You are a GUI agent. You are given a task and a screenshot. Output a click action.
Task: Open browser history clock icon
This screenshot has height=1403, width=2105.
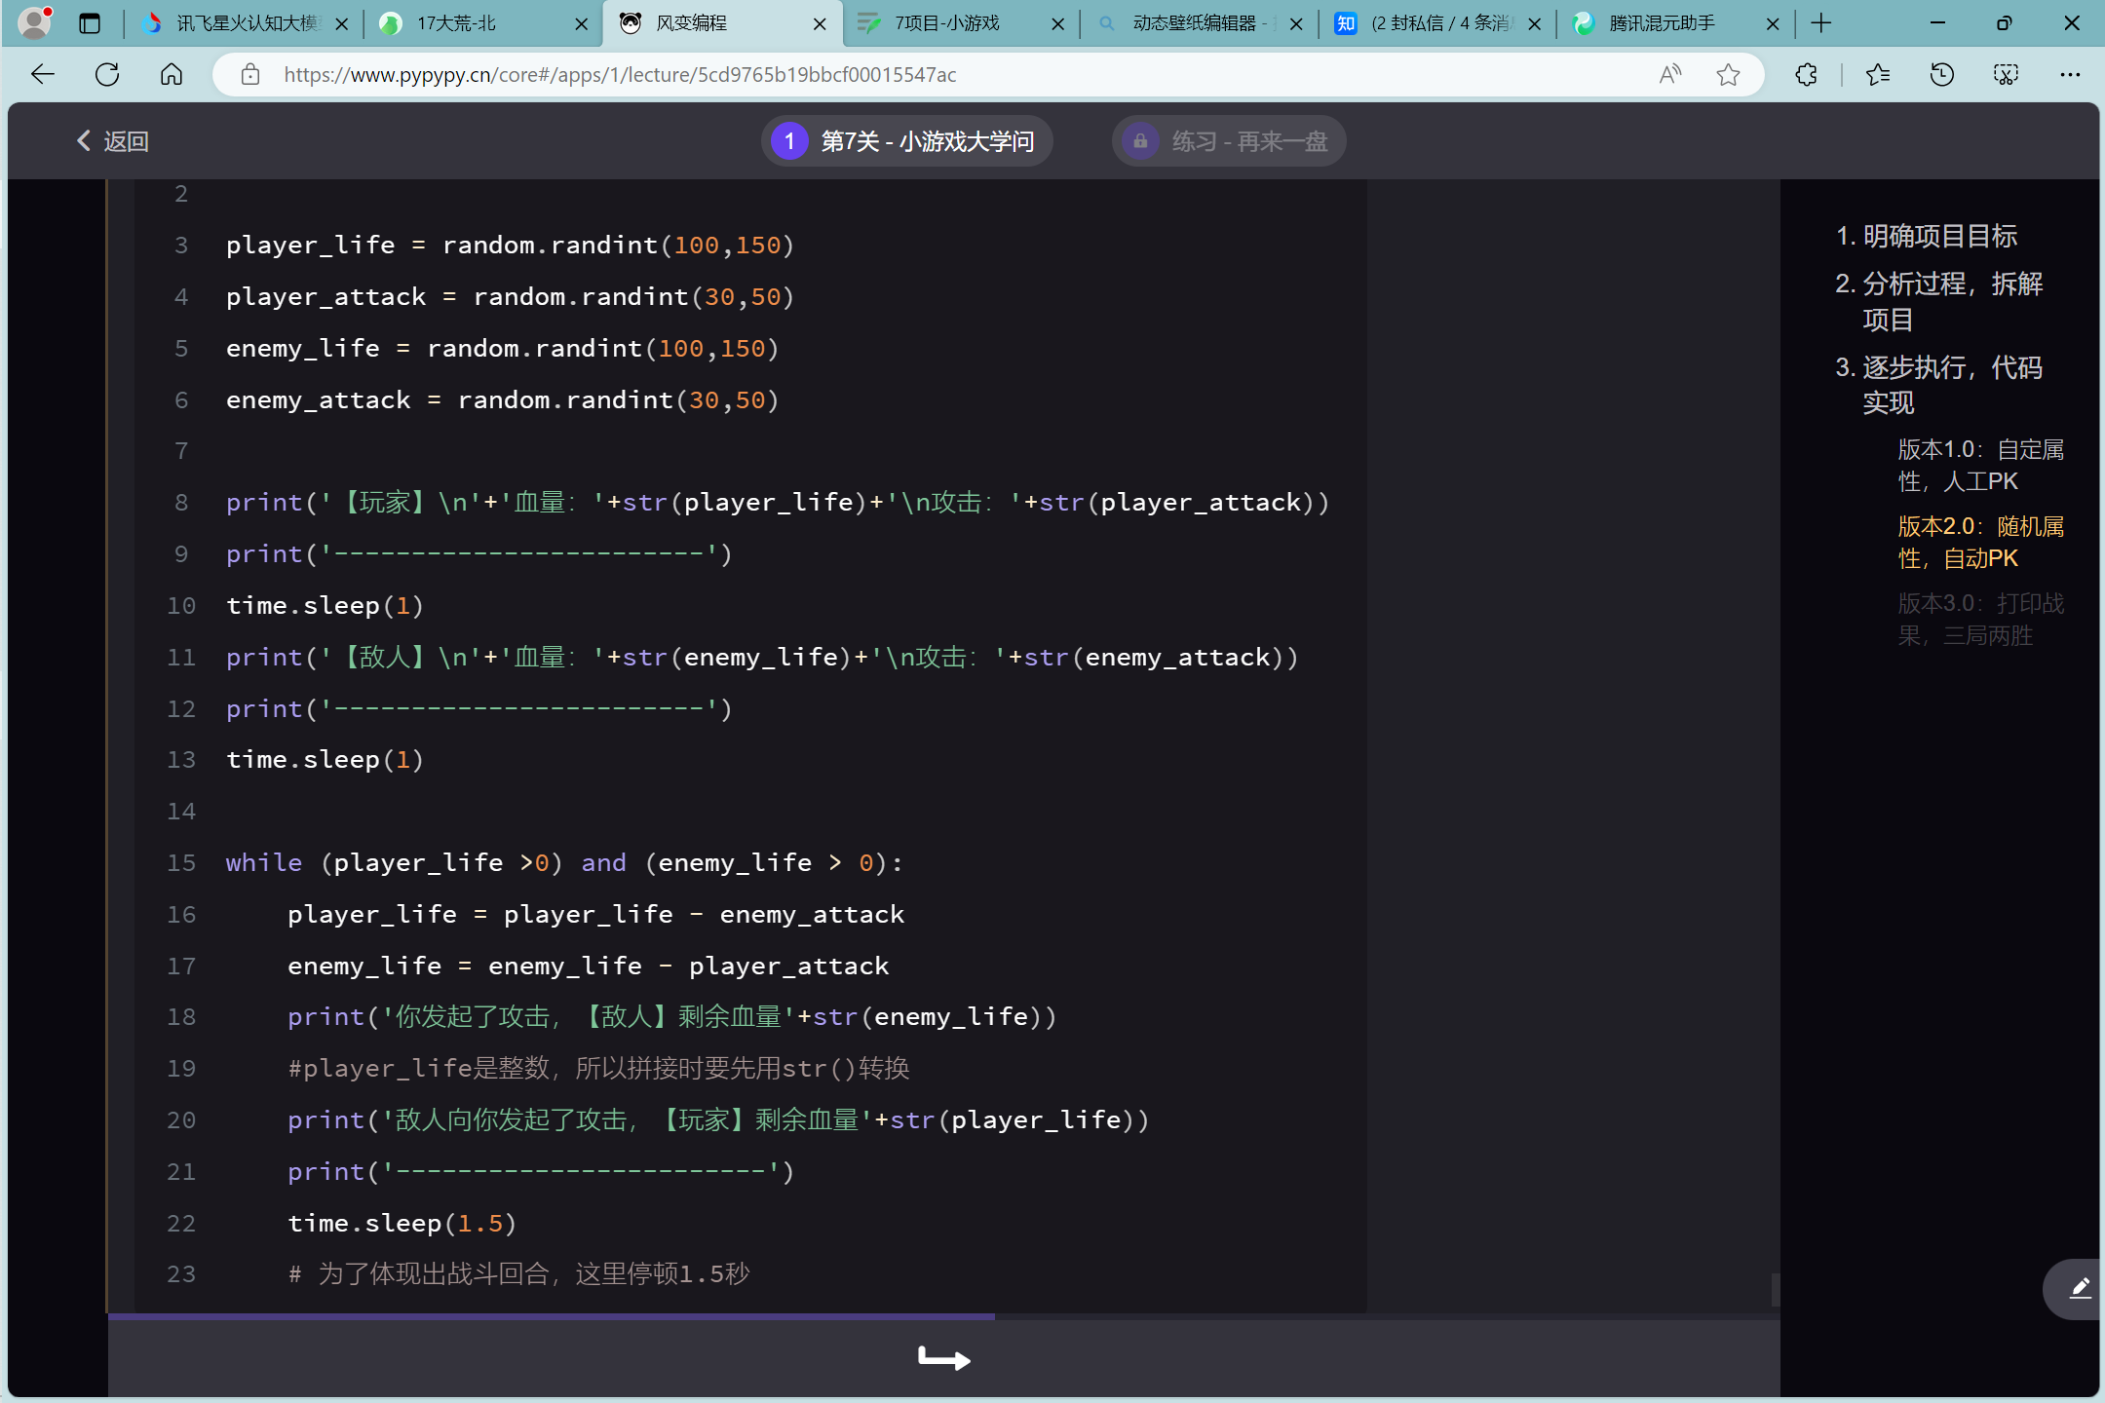(x=1941, y=75)
